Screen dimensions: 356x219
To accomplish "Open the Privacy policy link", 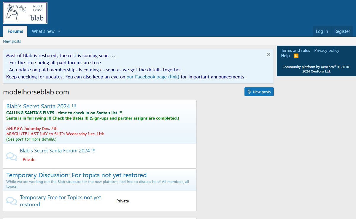I will point(327,50).
